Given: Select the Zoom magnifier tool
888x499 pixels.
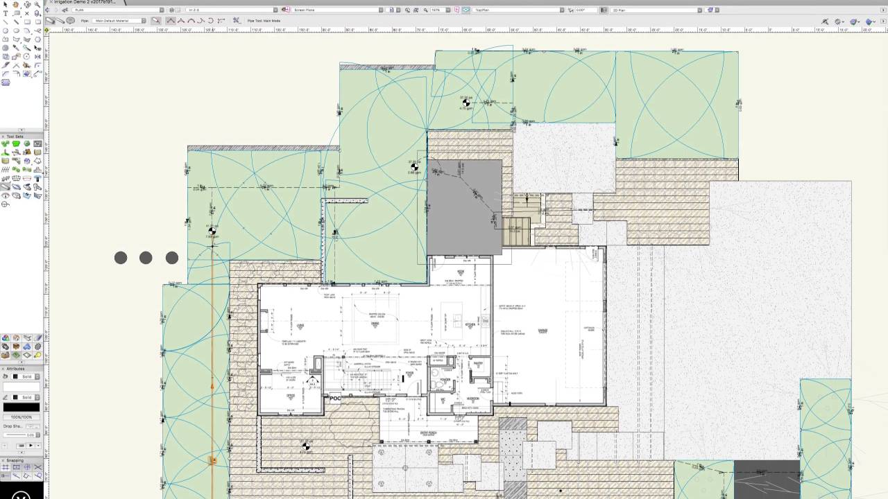Looking at the screenshot, I should pyautogui.click(x=37, y=4).
